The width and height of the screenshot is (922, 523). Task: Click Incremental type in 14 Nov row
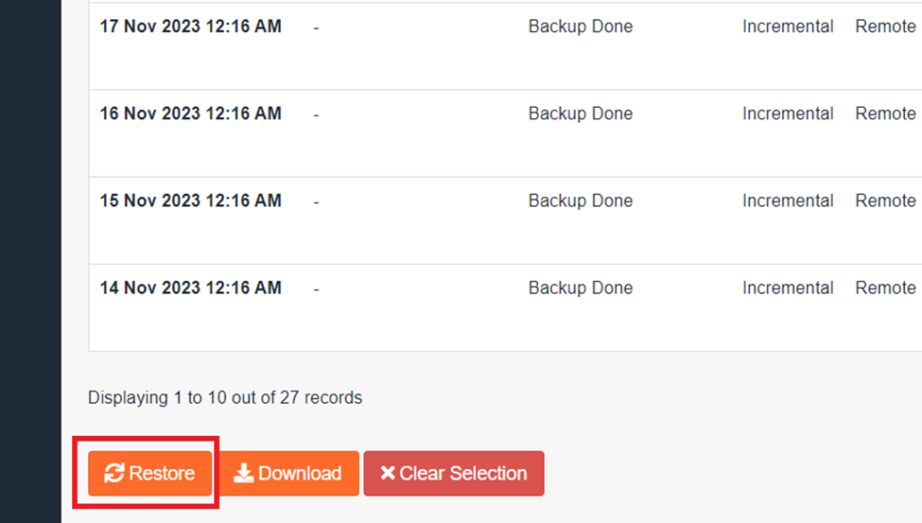pos(788,288)
